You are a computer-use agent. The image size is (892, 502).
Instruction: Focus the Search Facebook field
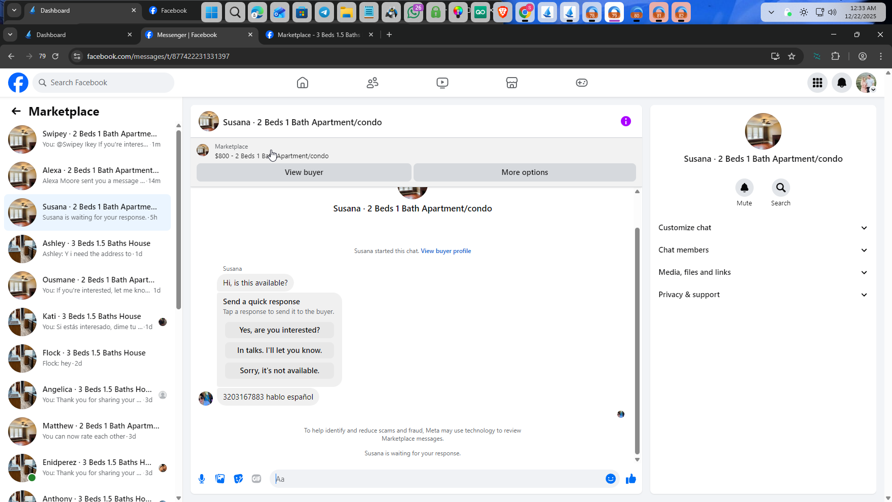103,83
